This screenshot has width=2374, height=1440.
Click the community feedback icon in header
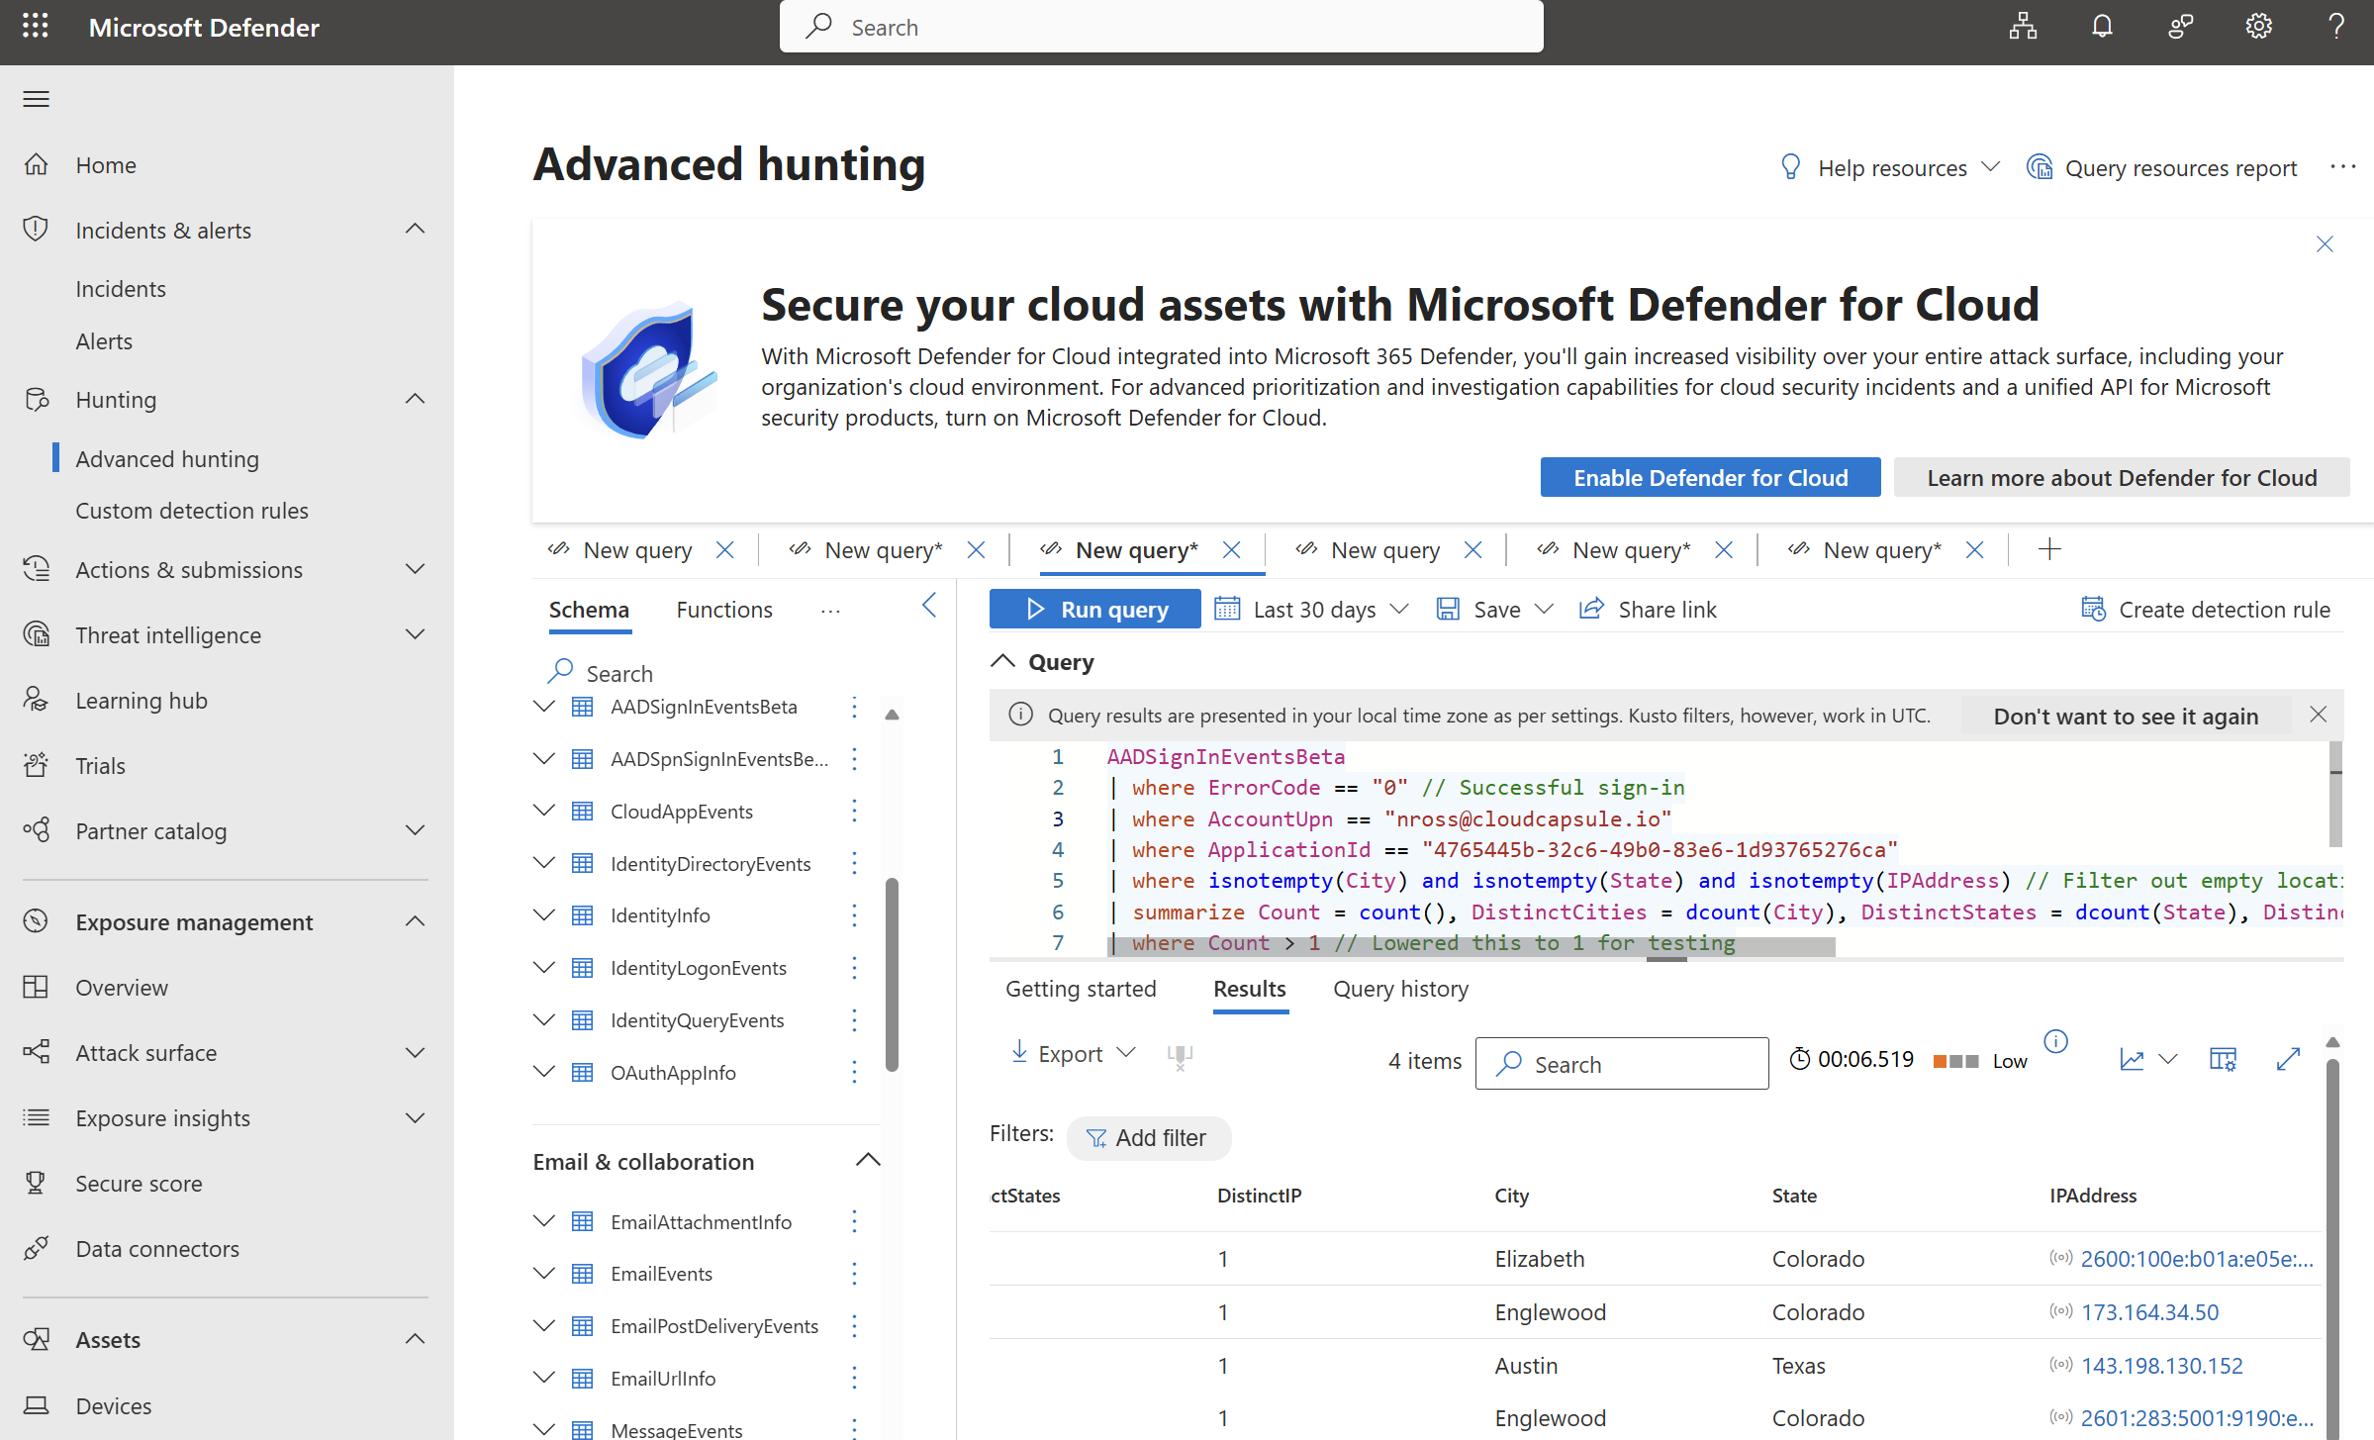[2180, 27]
